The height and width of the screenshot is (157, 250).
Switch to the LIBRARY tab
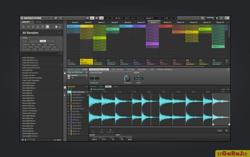click(26, 22)
